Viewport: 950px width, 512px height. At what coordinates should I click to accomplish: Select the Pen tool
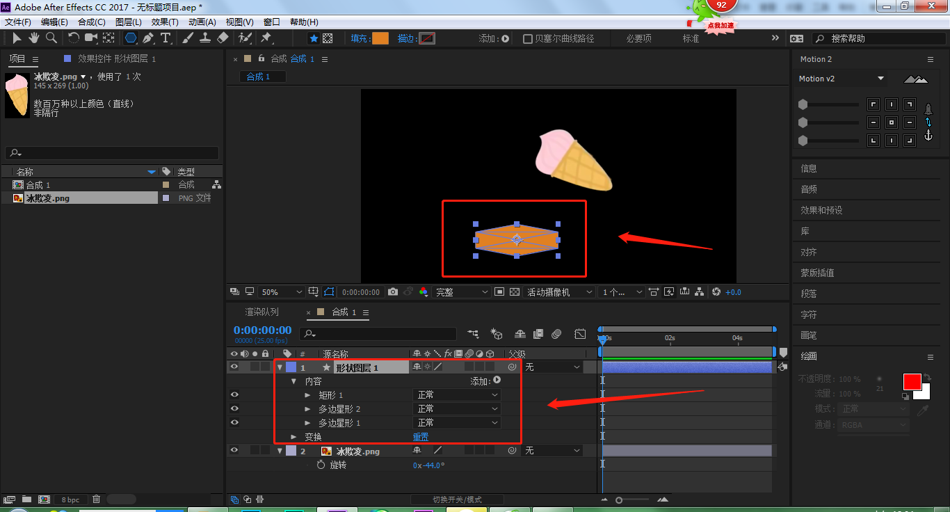148,38
